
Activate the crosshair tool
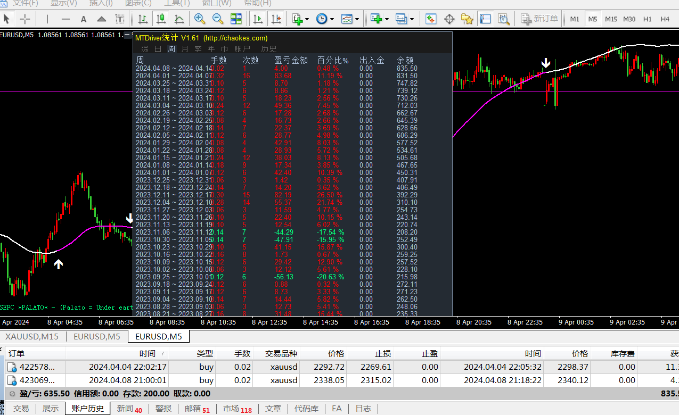tap(25, 19)
